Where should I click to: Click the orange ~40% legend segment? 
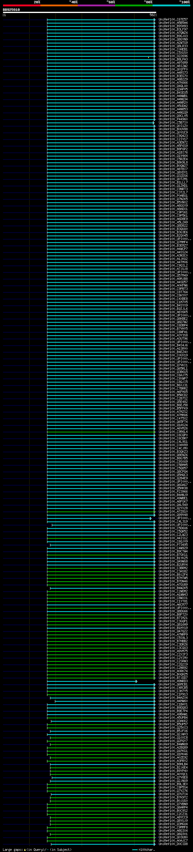(59, 5)
